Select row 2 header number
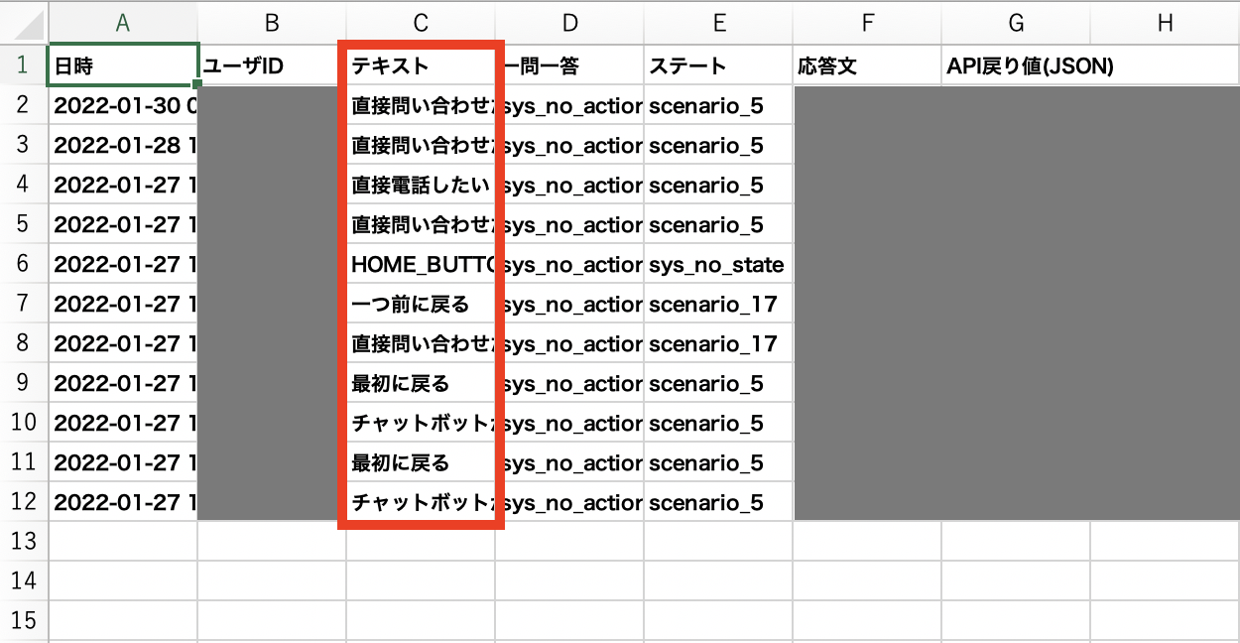Viewport: 1240px width, 643px height. click(x=24, y=105)
